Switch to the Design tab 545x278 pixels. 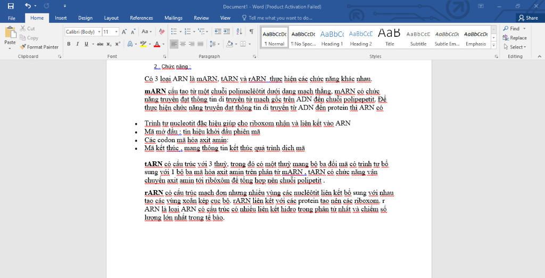[x=85, y=18]
